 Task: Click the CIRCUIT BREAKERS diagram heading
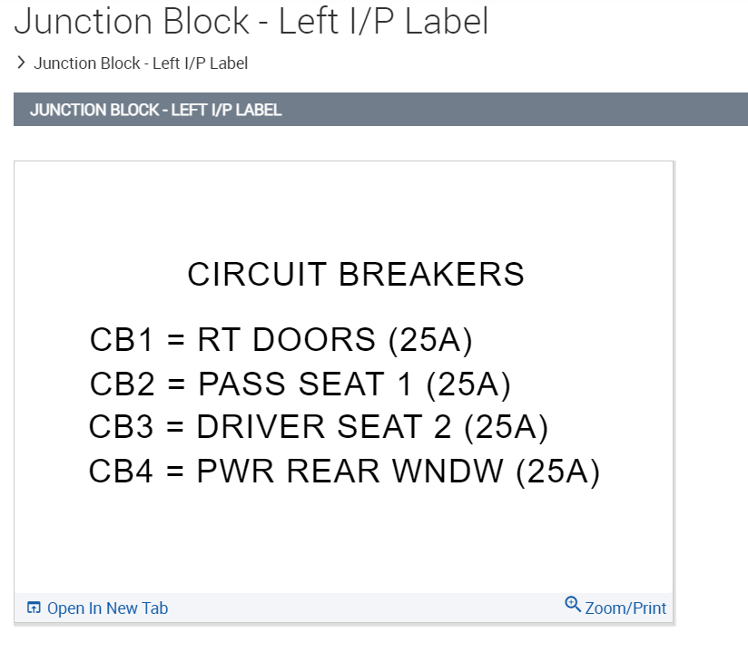pos(356,274)
